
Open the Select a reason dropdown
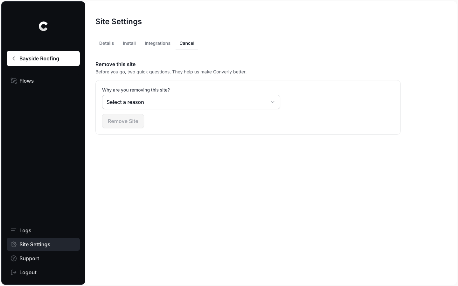point(191,102)
